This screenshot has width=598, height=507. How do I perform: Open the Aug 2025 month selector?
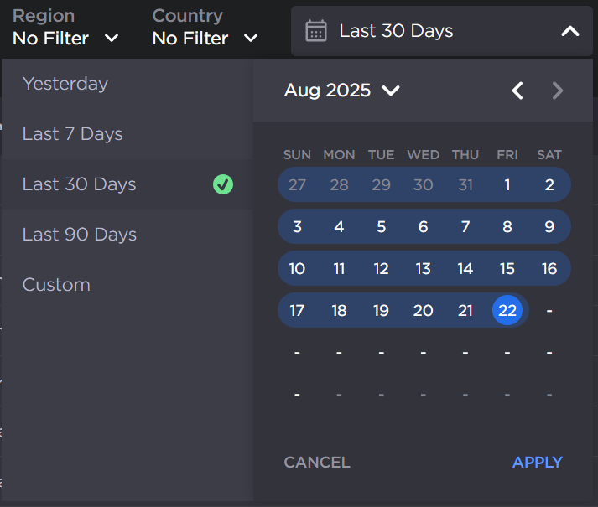[341, 91]
